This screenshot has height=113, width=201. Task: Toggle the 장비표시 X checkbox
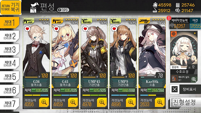pyautogui.click(x=174, y=89)
